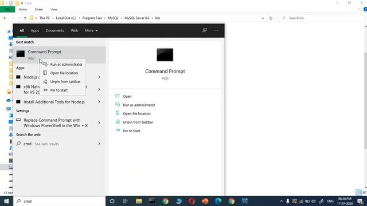Choose Pin to Start in context menu

[63, 90]
